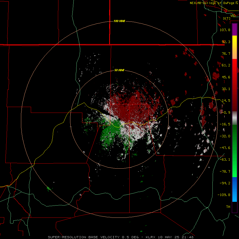
Task: Click the VEL legend title
Action: pos(233,16)
